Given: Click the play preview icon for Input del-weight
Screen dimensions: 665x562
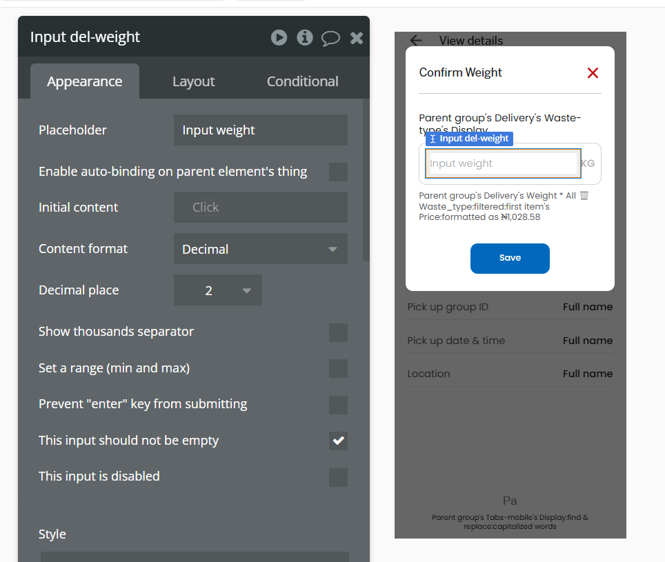Looking at the screenshot, I should [x=279, y=38].
